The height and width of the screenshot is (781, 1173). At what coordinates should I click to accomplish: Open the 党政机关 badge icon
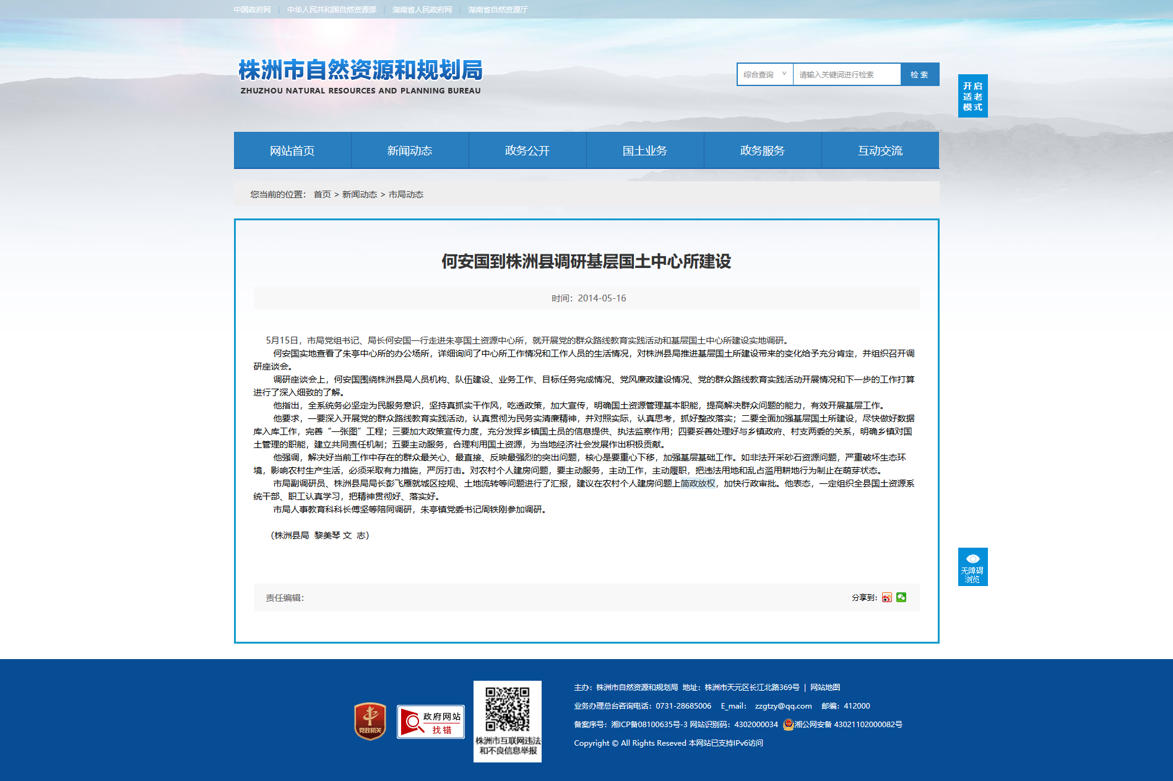(x=370, y=722)
